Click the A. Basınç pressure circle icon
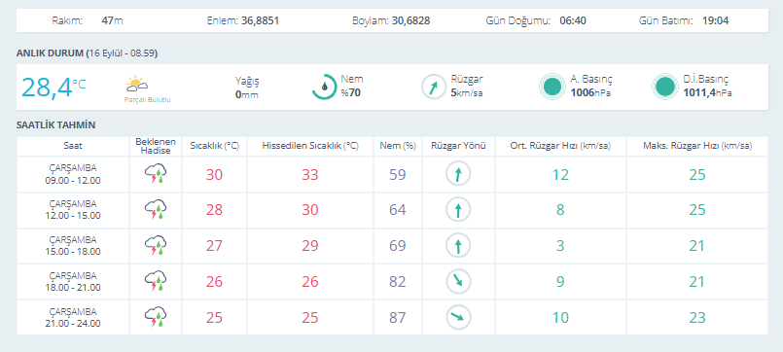 click(x=552, y=87)
